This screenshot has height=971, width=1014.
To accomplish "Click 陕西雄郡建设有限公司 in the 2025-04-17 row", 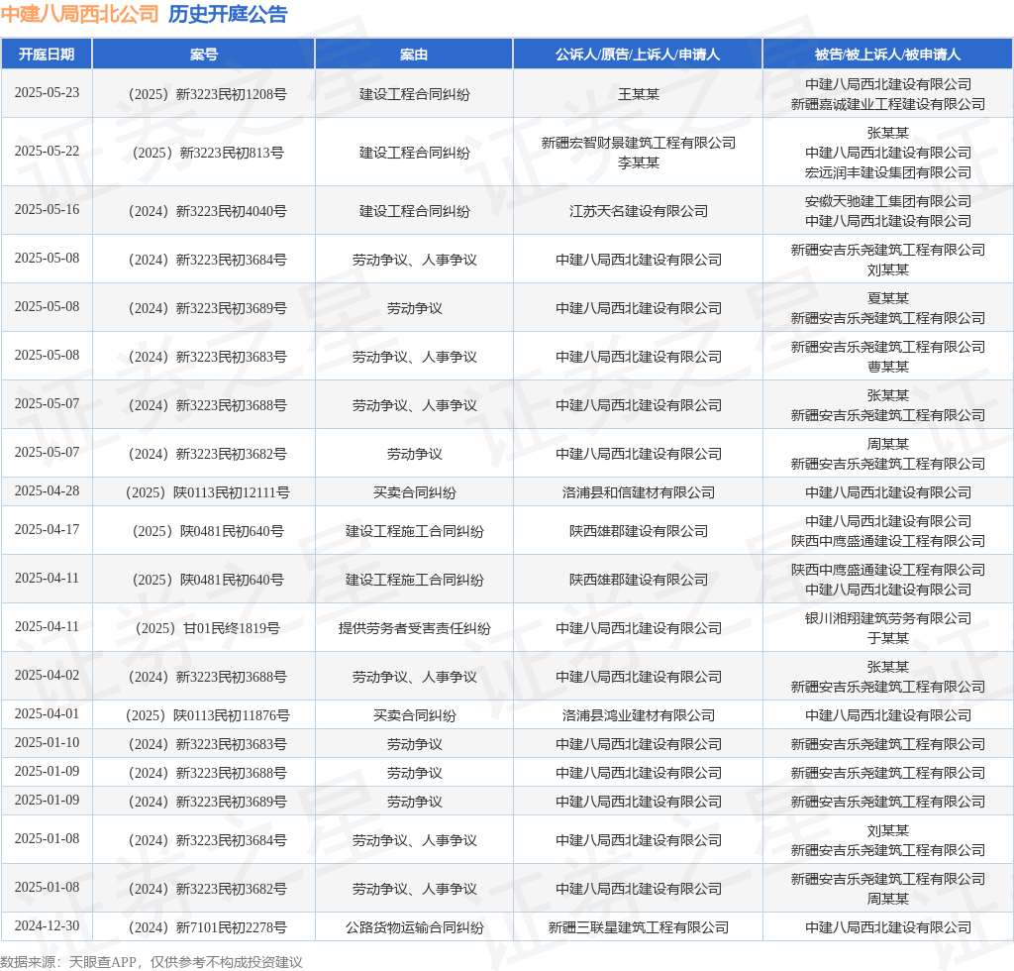I will click(639, 531).
